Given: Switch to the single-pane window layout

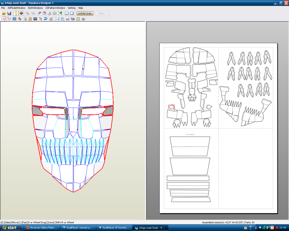Looking at the screenshot, I should pos(72,13).
